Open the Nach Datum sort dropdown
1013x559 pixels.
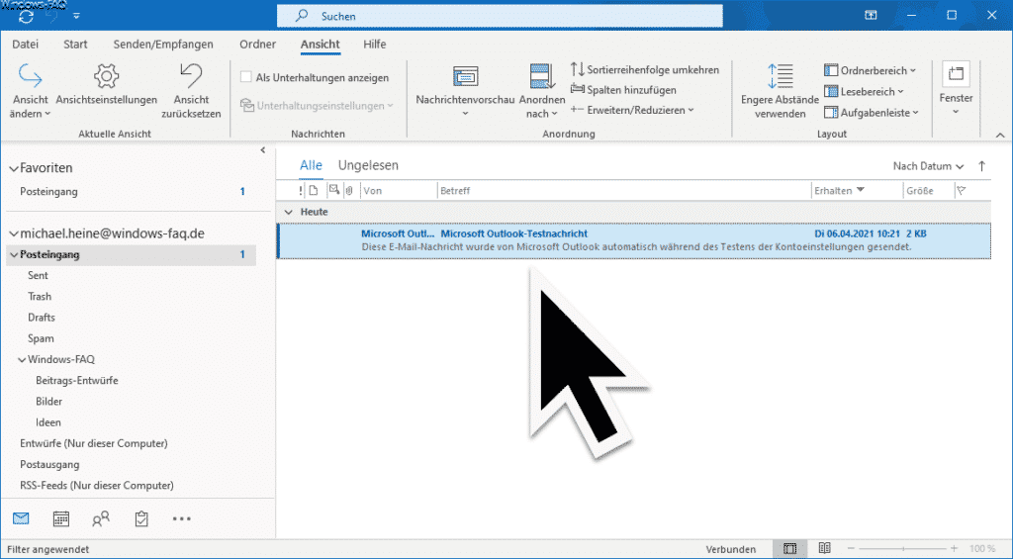[928, 167]
